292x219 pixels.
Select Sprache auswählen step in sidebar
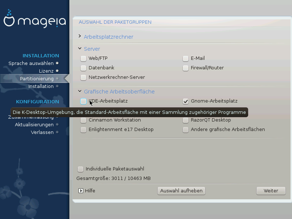click(x=31, y=63)
